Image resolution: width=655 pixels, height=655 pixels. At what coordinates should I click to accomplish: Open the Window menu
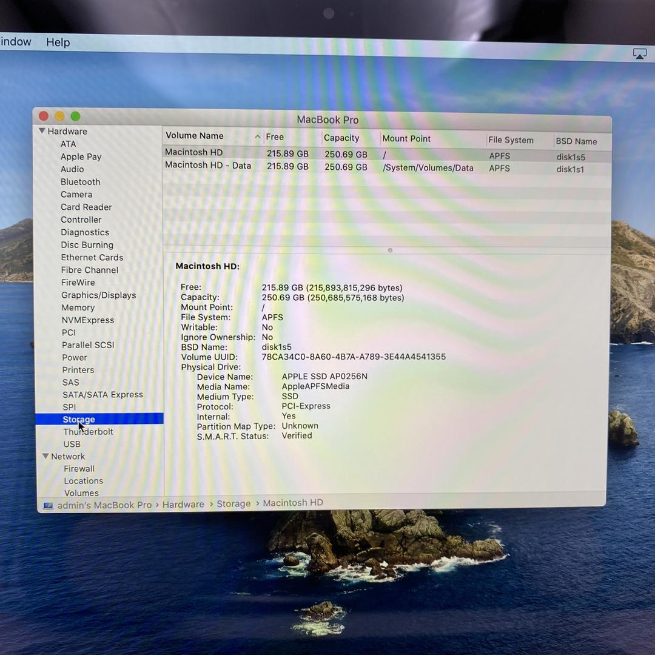pyautogui.click(x=15, y=42)
